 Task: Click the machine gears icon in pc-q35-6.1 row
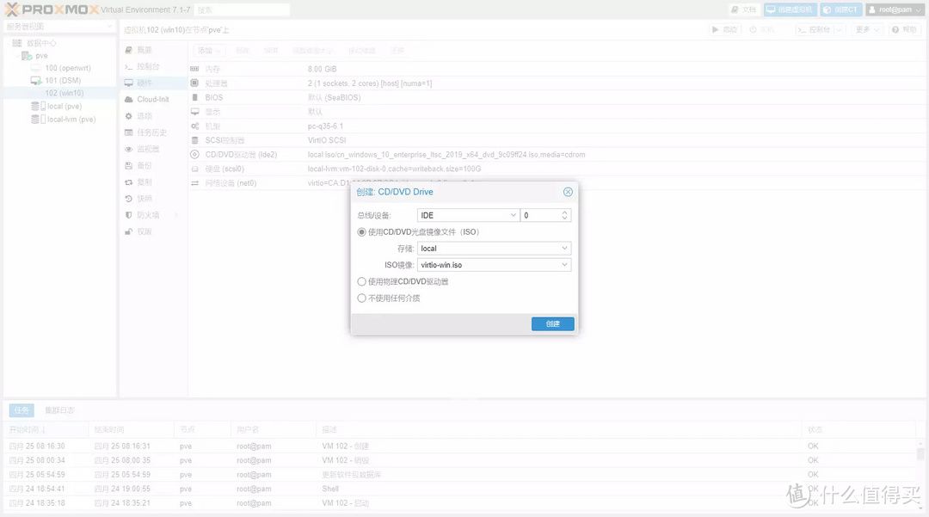[194, 126]
